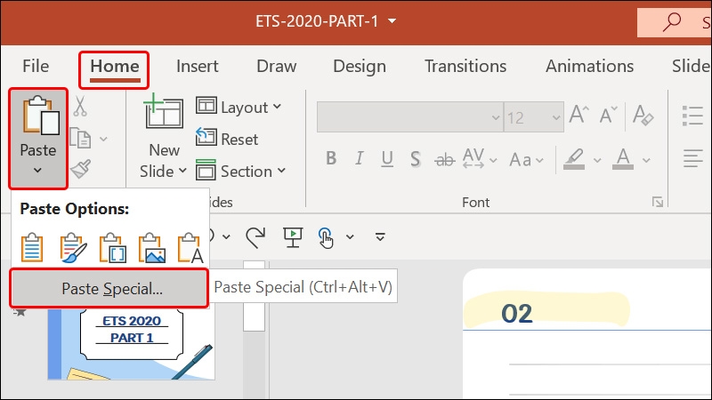Paste keeping source formatting
The image size is (712, 400).
[x=73, y=248]
